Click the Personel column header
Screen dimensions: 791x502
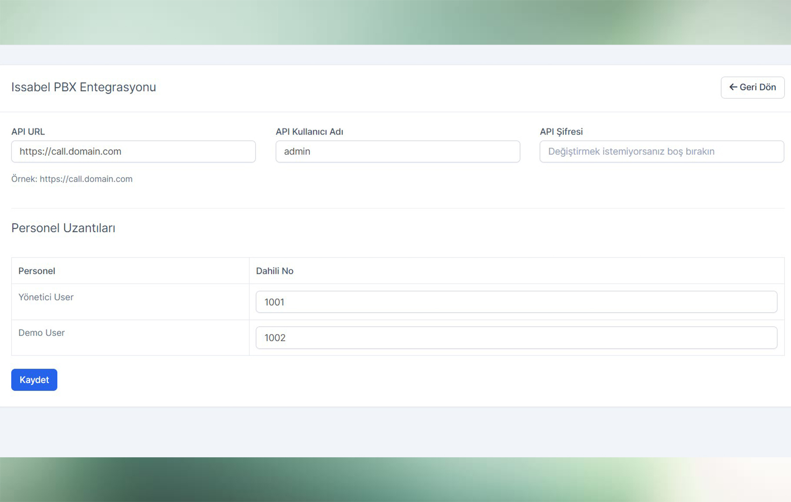(x=37, y=271)
